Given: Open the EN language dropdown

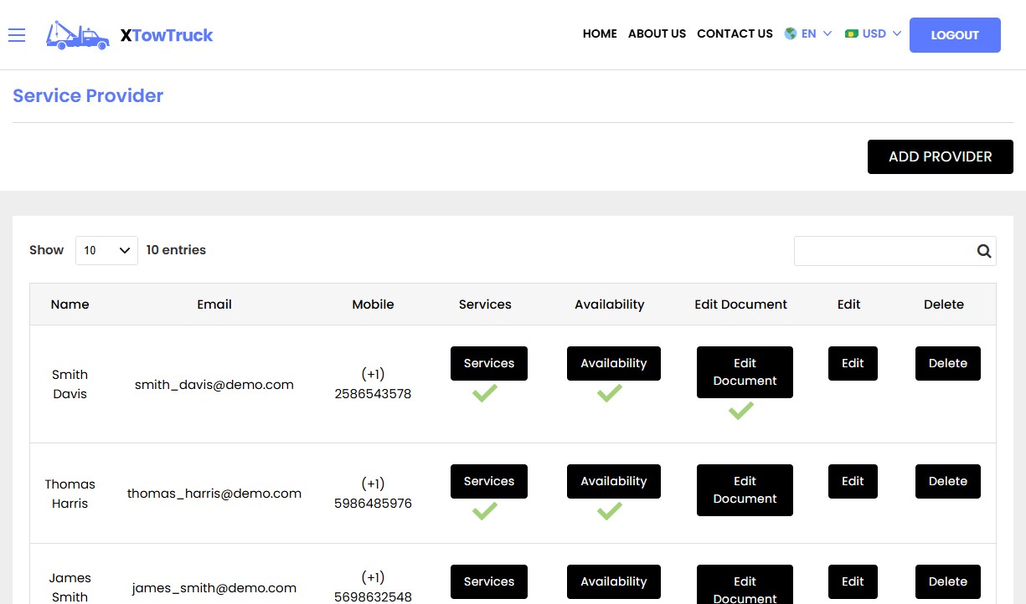Looking at the screenshot, I should [809, 33].
